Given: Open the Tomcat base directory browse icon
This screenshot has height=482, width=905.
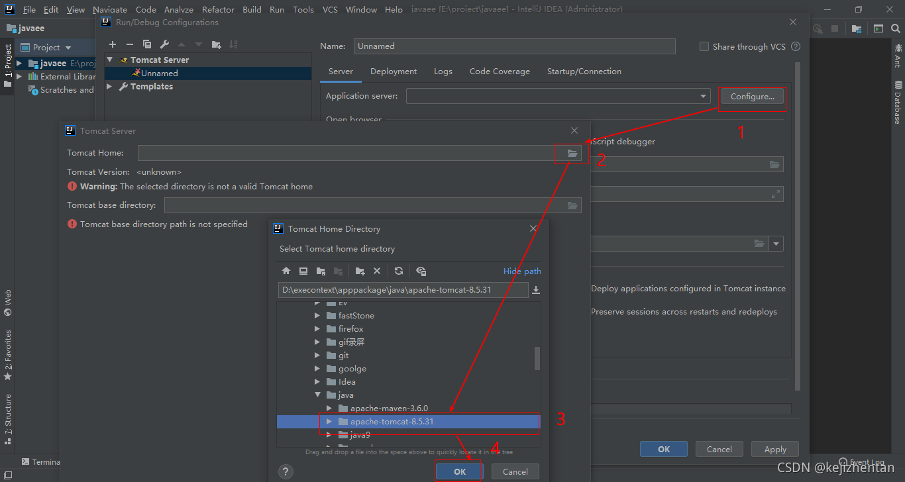Looking at the screenshot, I should tap(572, 205).
